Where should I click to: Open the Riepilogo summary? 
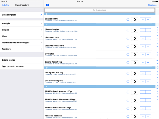pos(152,5)
